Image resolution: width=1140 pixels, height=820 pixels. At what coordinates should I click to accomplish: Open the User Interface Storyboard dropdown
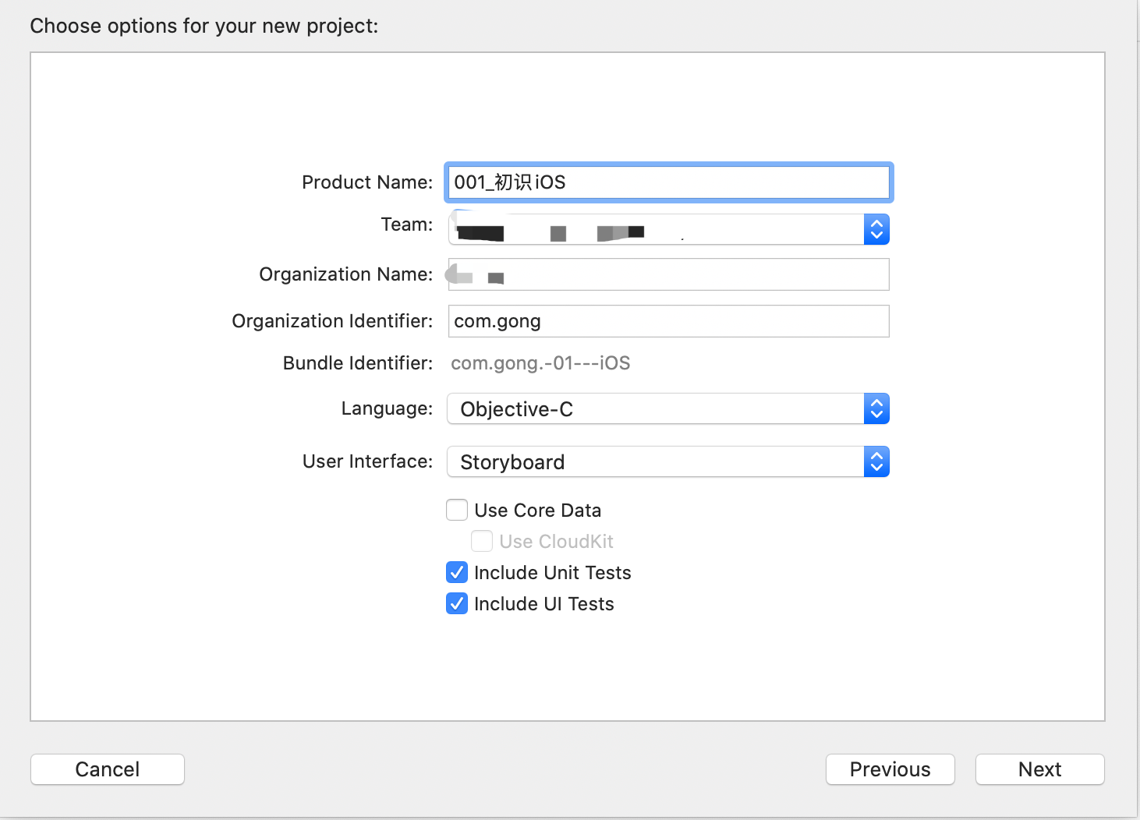657,462
